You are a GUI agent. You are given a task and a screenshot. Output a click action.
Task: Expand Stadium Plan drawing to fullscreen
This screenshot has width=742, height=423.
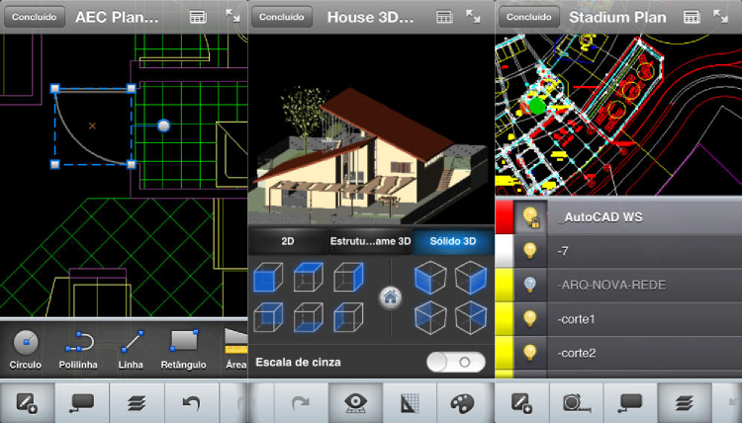point(720,16)
